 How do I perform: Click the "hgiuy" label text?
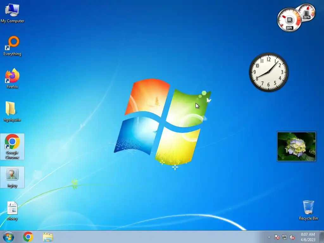(12, 185)
